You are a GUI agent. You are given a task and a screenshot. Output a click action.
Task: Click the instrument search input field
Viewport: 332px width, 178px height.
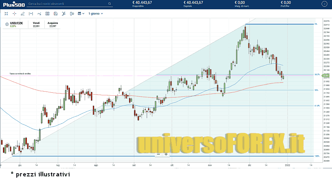(x=67, y=4)
